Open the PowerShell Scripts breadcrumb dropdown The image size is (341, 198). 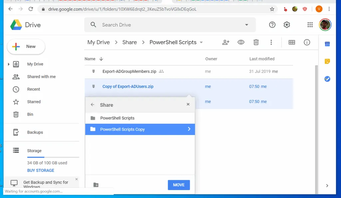[x=201, y=42]
